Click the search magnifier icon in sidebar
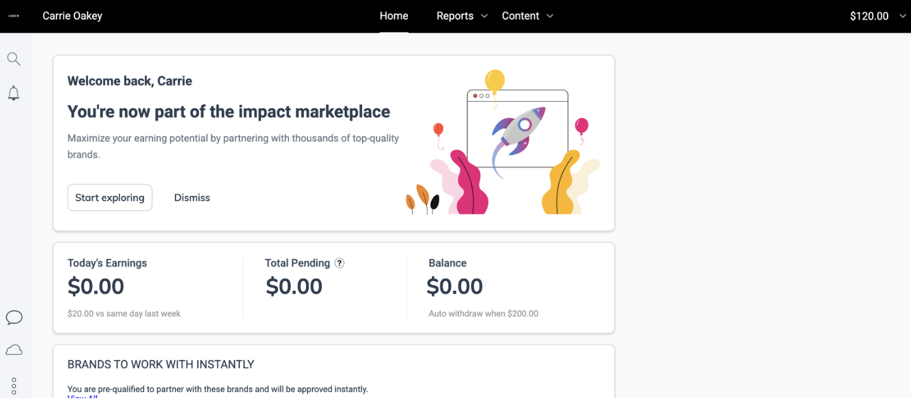Viewport: 911px width, 399px height. pyautogui.click(x=14, y=59)
